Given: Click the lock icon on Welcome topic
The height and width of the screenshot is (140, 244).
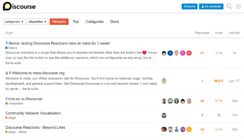Looking at the screenshot, I should [7, 73].
